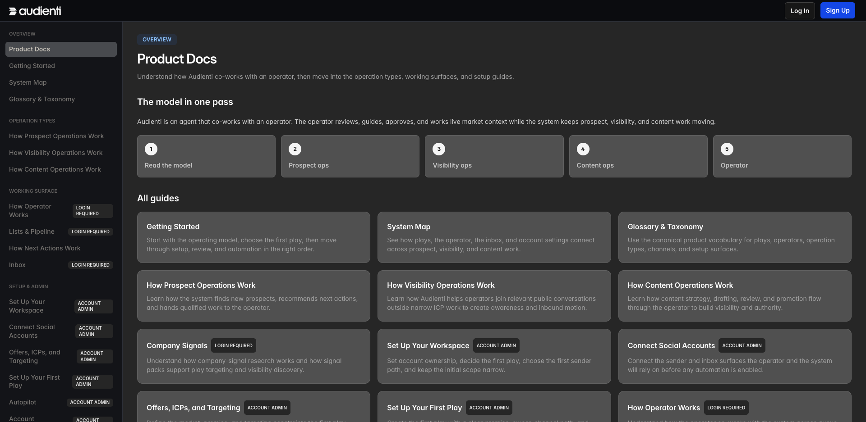866x422 pixels.
Task: Click the Log In button
Action: pyautogui.click(x=800, y=11)
